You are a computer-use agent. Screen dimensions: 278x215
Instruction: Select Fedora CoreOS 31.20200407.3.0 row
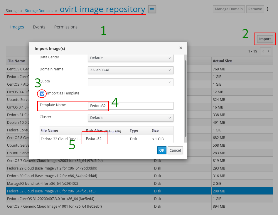pos(139,199)
